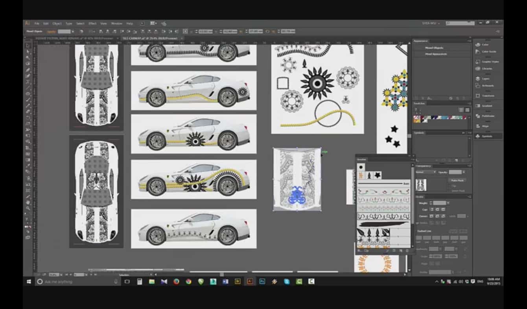
Task: Select the star brush in Brushes panel
Action: (377, 175)
